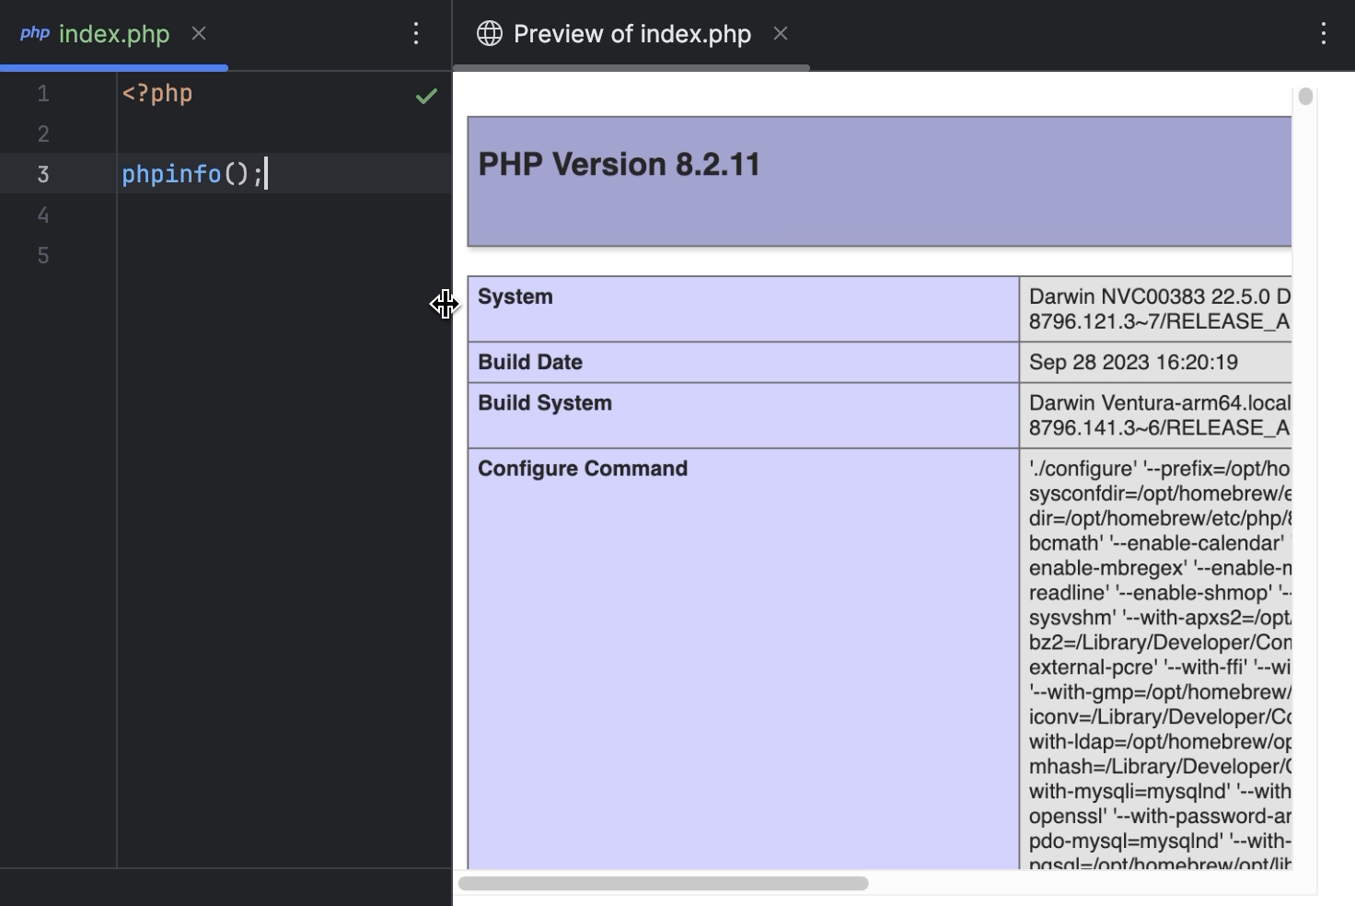
Task: Open the editor pane kebab menu
Action: point(416,33)
